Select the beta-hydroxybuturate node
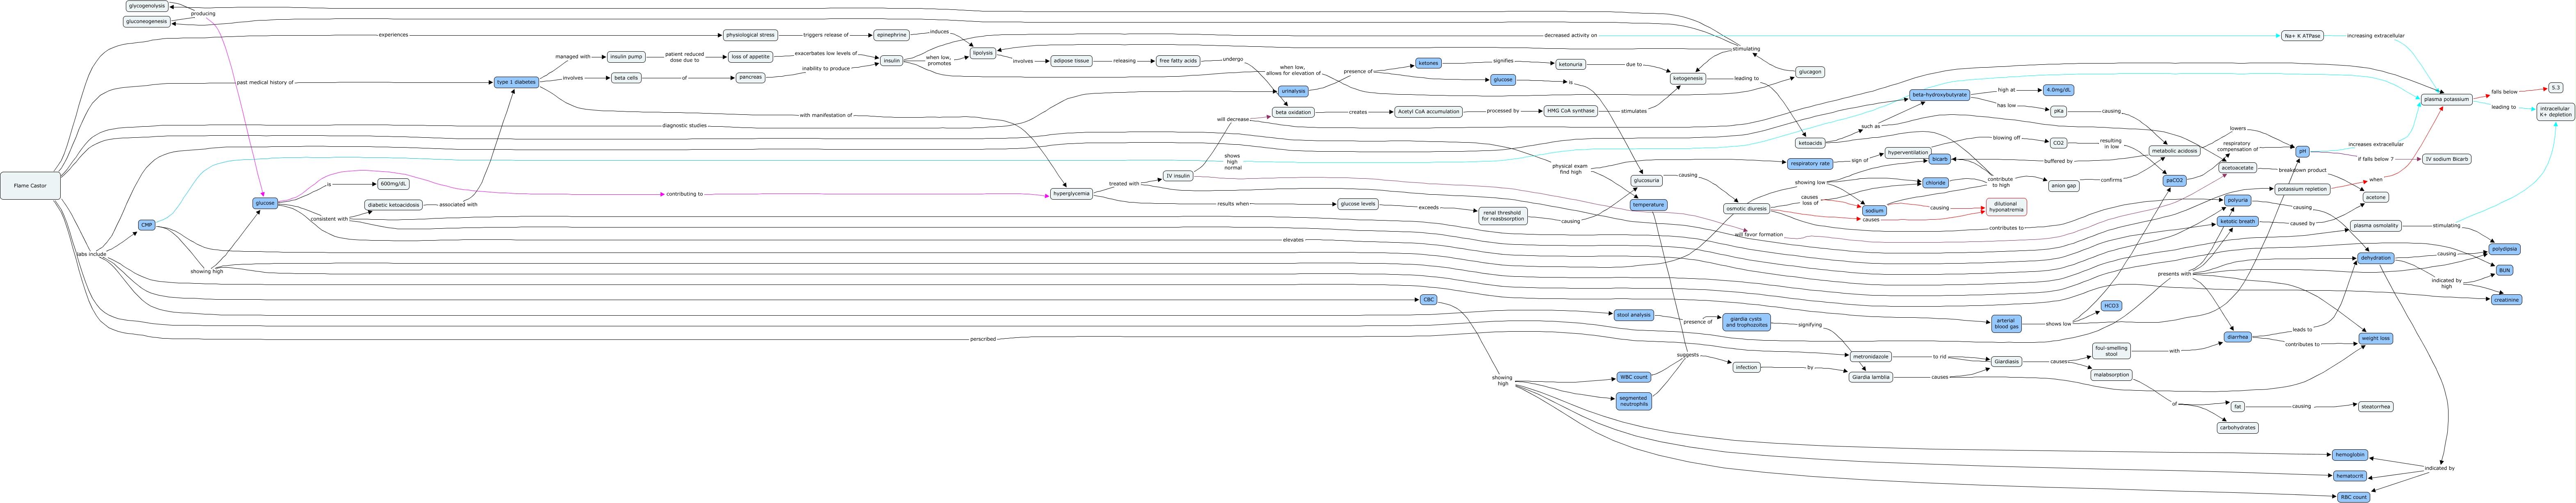2576x503 pixels. (x=1940, y=95)
